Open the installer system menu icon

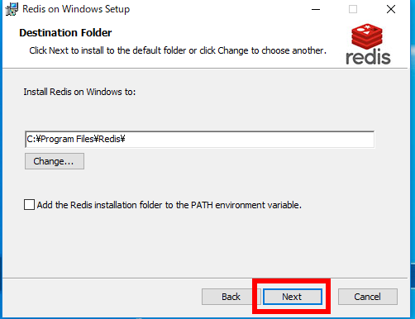12,9
